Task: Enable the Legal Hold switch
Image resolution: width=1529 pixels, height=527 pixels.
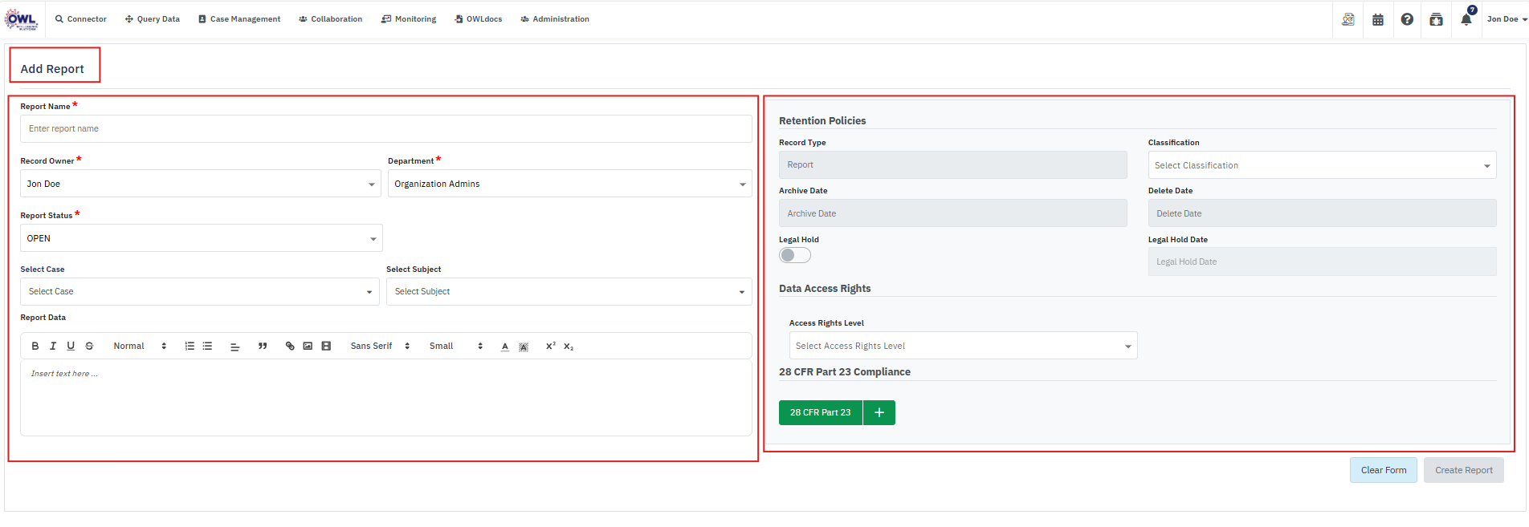Action: [x=795, y=255]
